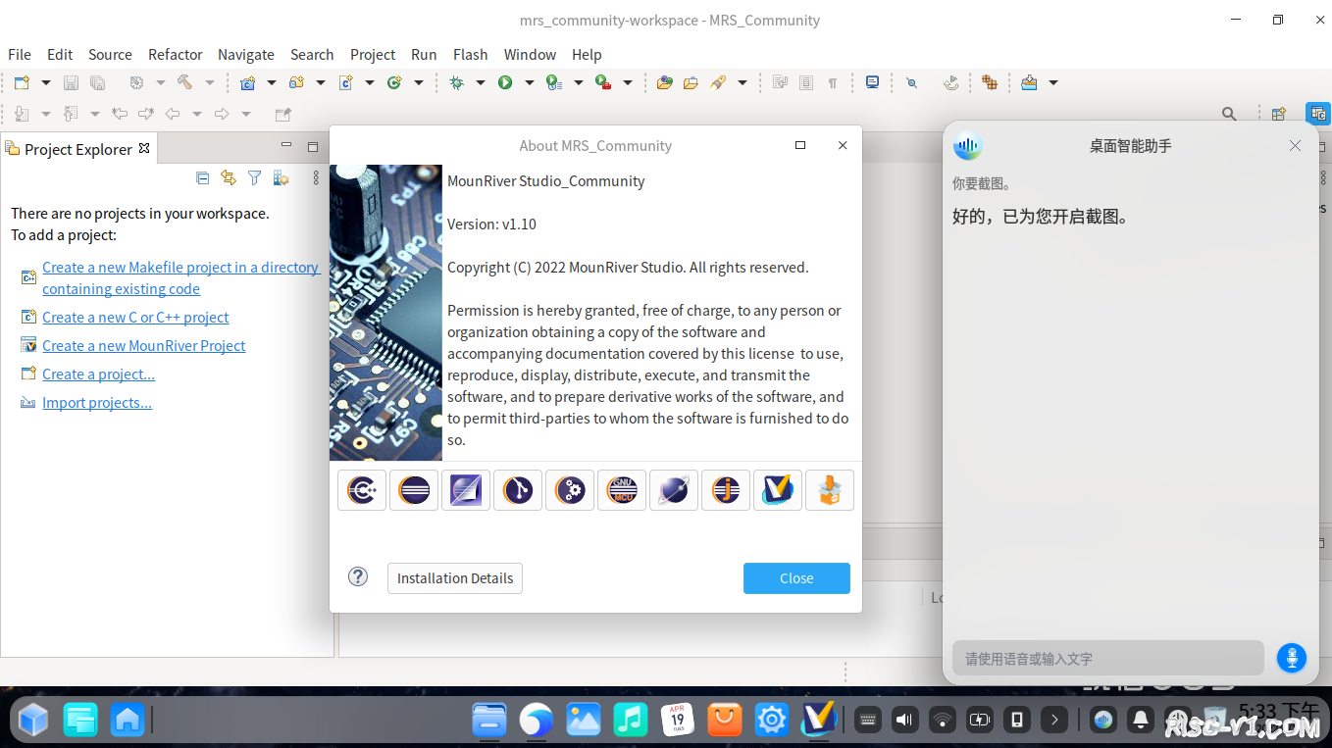This screenshot has width=1332, height=748.
Task: Click the Create a project... link
Action: click(x=99, y=374)
